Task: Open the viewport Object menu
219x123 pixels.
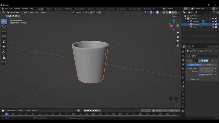Action: [x=43, y=12]
